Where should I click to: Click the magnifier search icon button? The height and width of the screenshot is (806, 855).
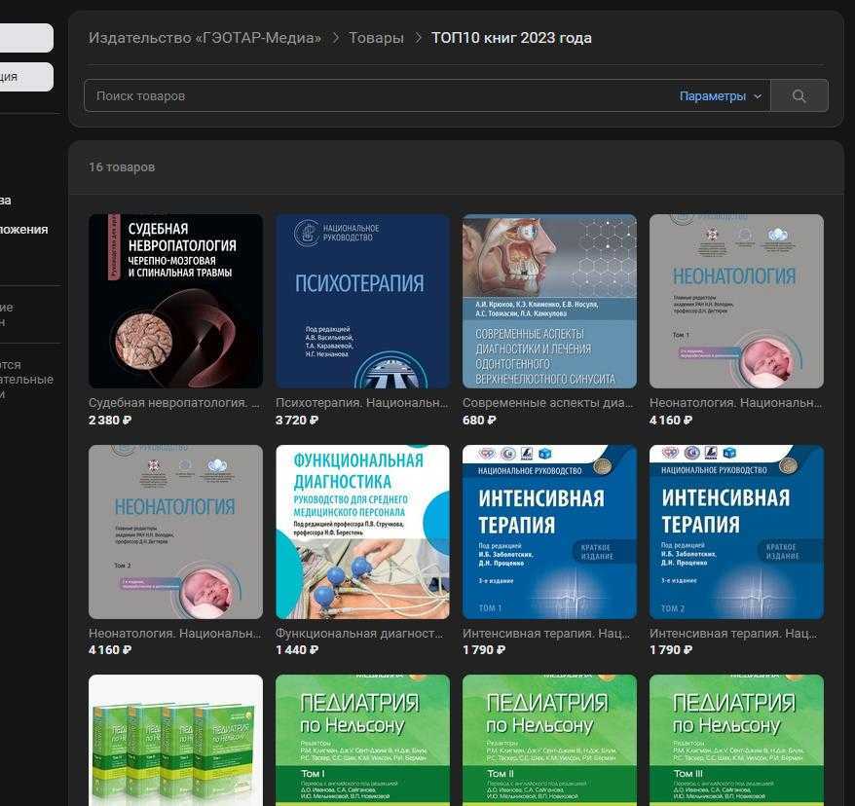click(799, 96)
